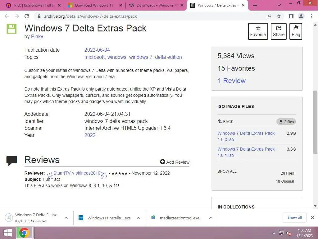Click the Chrome taskbar icon

[24, 233]
